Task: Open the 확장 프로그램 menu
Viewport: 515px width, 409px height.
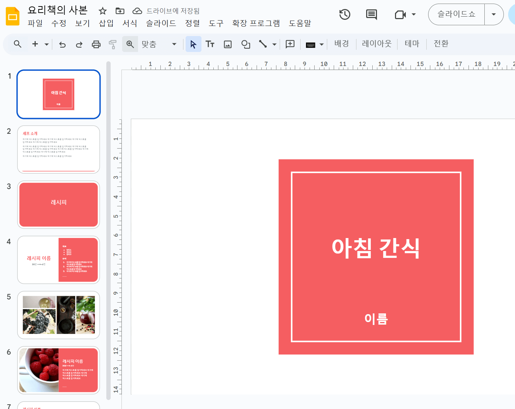Action: (x=256, y=23)
